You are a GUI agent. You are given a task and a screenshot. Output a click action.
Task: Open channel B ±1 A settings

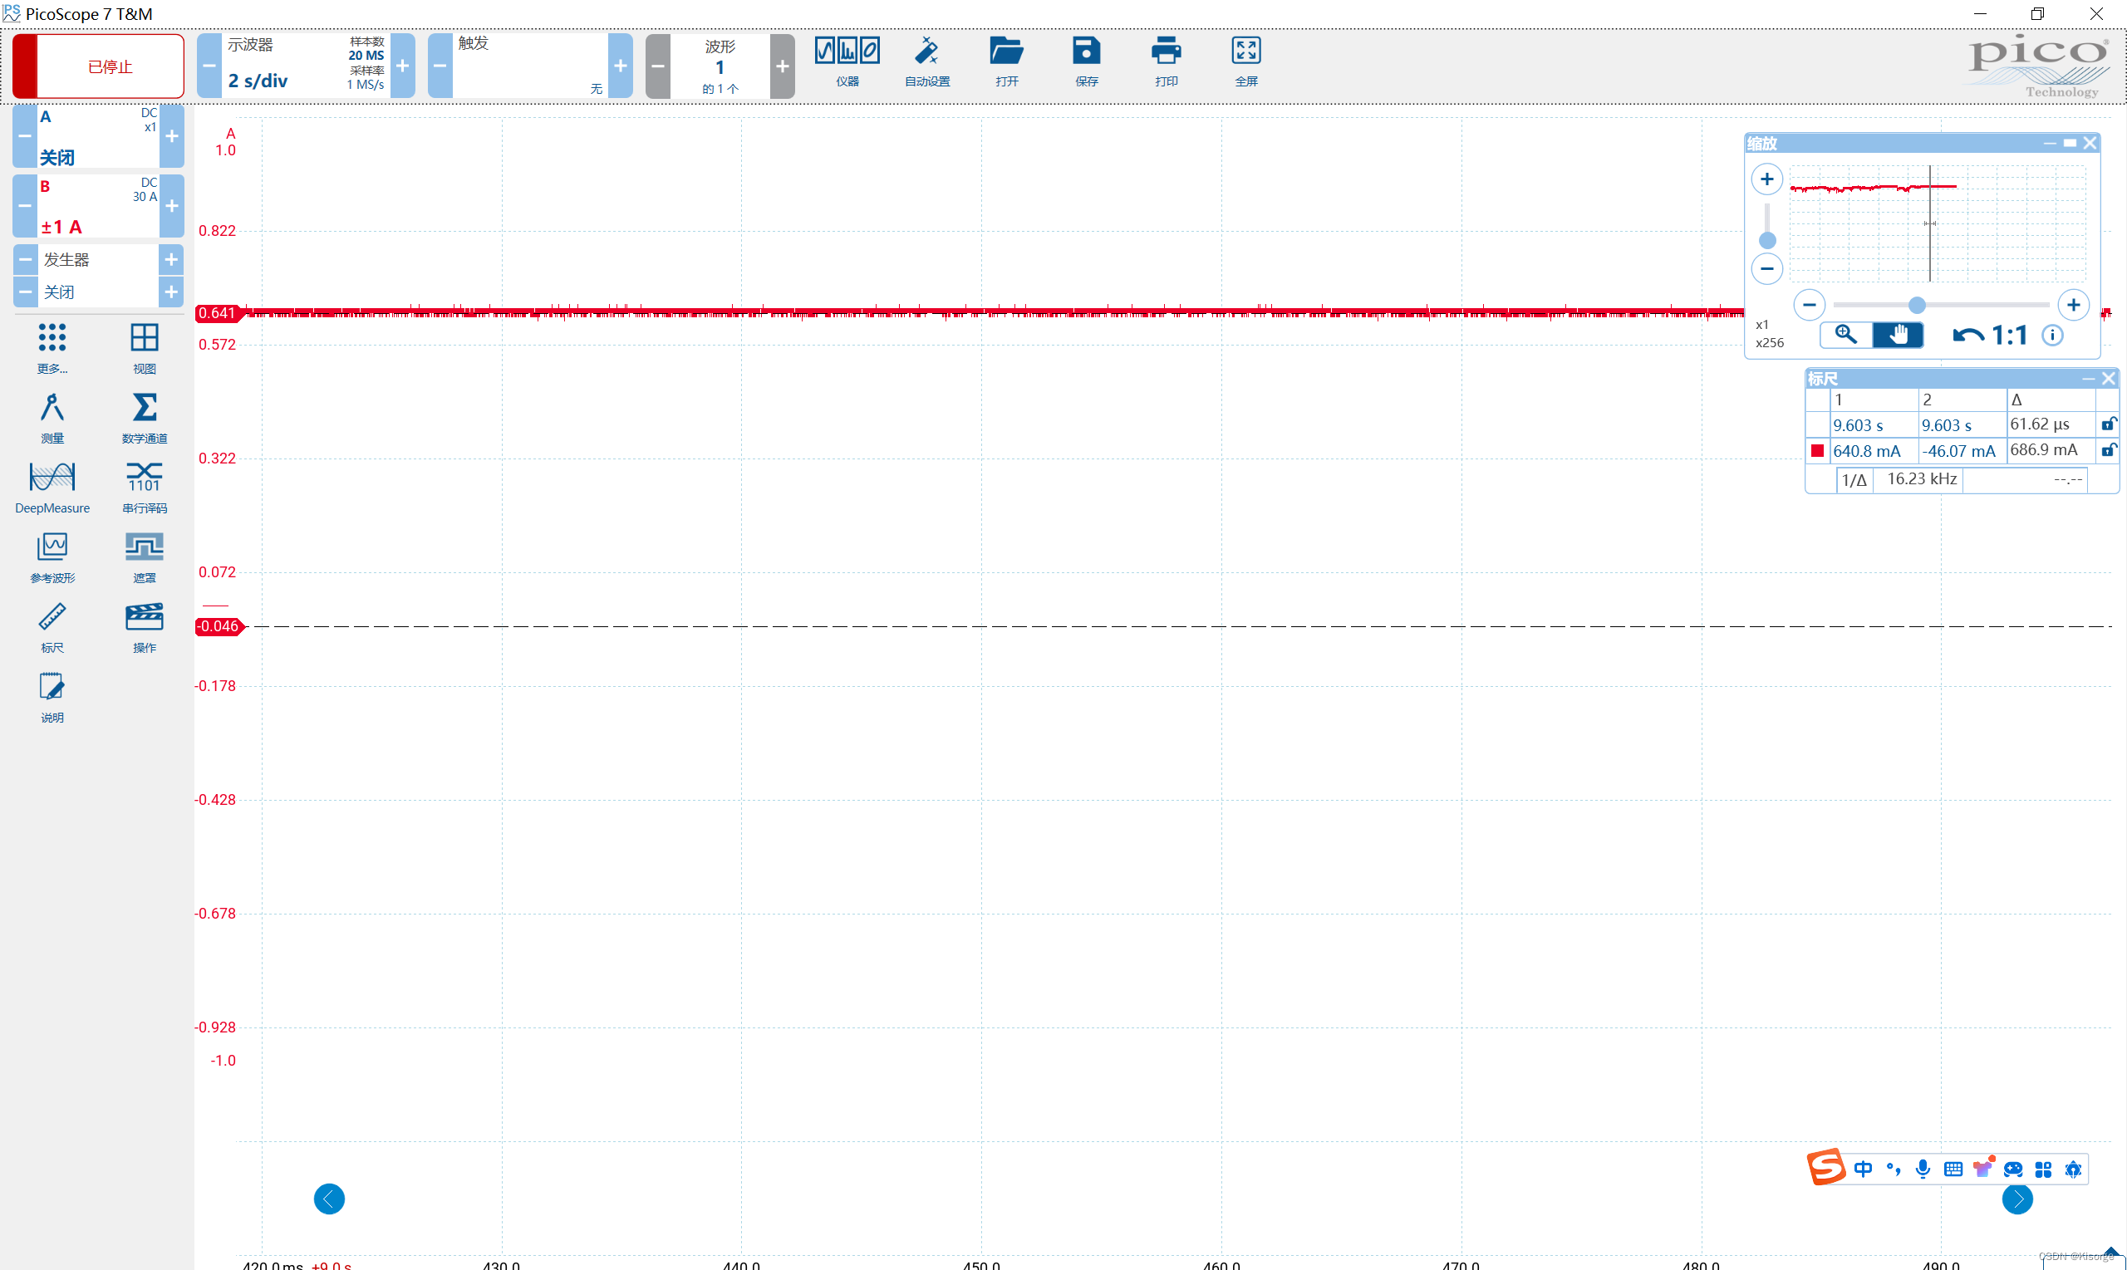[x=97, y=205]
